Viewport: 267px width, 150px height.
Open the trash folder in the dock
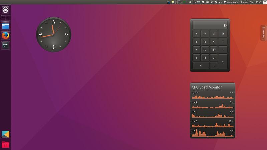5,144
